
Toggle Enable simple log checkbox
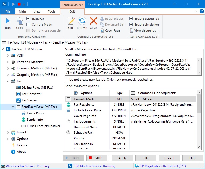click(x=131, y=25)
